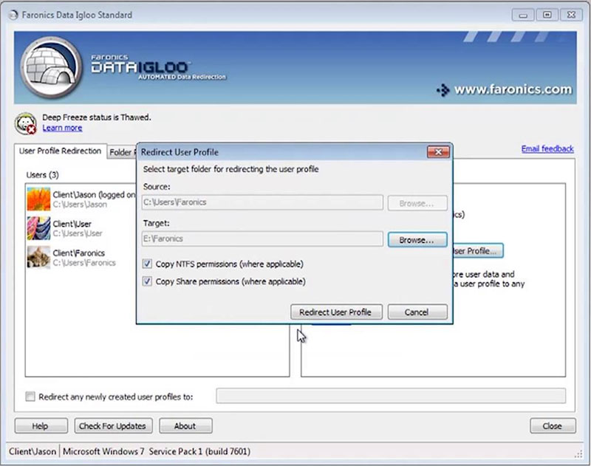
Task: Open the User Profile Redirection tab
Action: [61, 151]
